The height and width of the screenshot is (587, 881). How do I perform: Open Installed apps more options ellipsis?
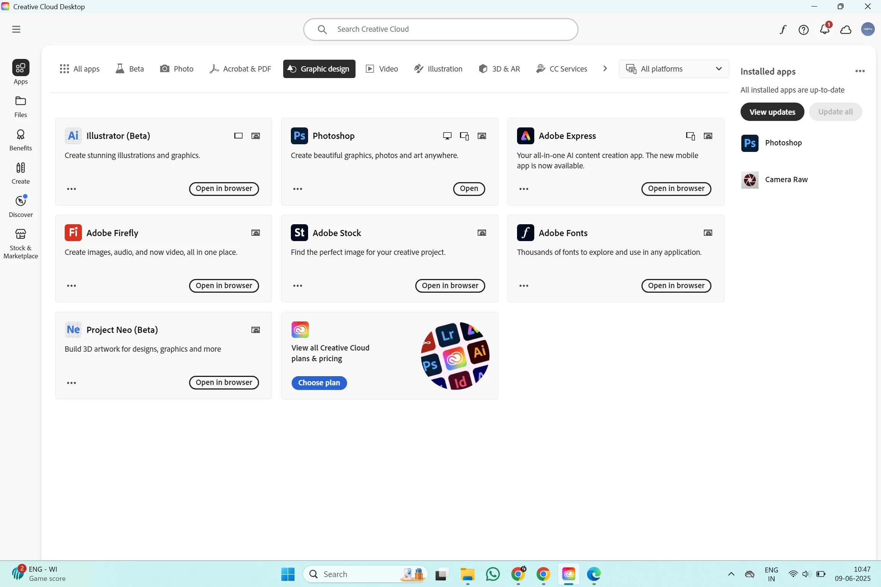860,71
